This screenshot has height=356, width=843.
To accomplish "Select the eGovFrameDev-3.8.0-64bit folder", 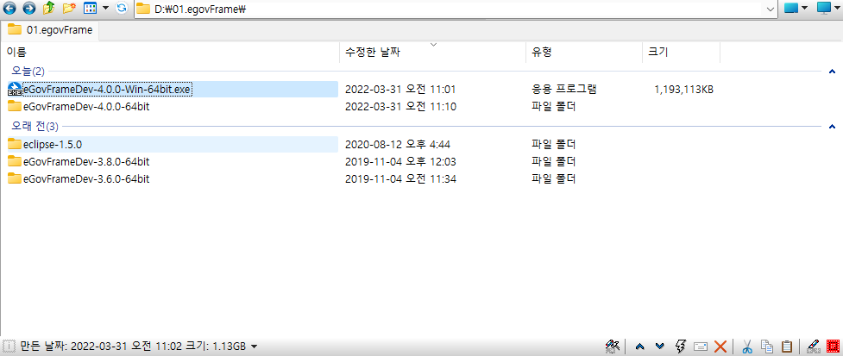I will (x=86, y=162).
